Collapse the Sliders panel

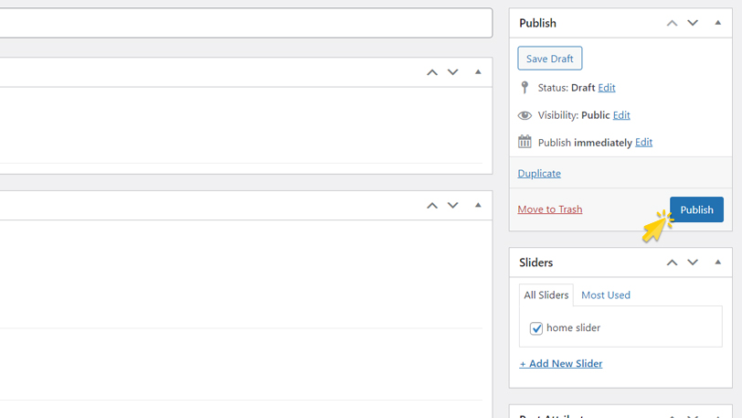point(717,263)
